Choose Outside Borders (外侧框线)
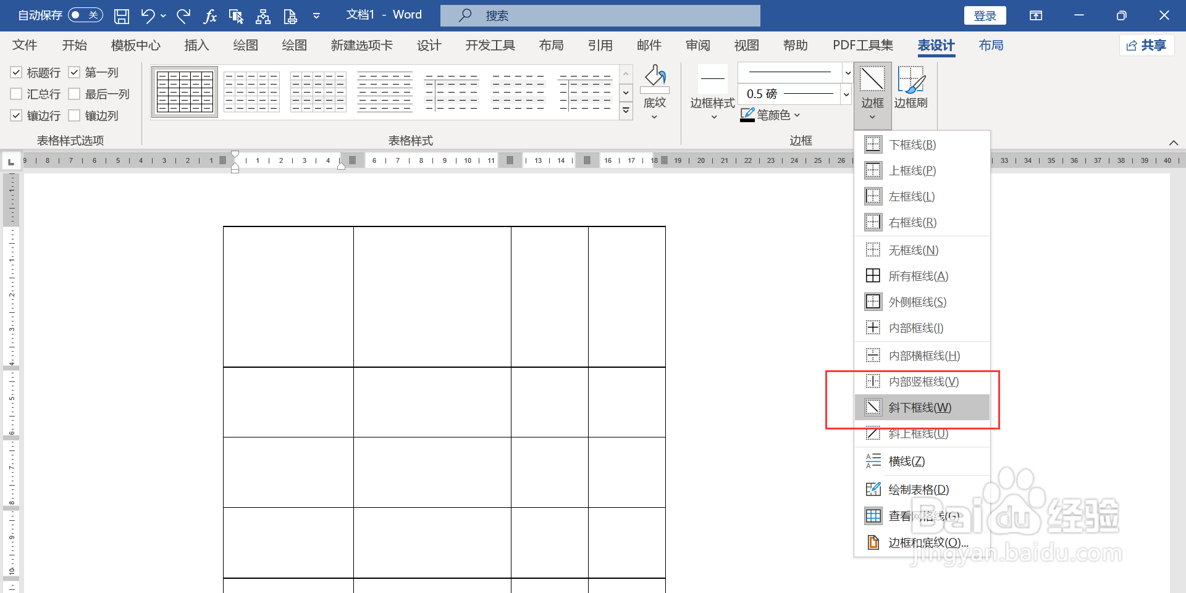The width and height of the screenshot is (1186, 593). (922, 302)
